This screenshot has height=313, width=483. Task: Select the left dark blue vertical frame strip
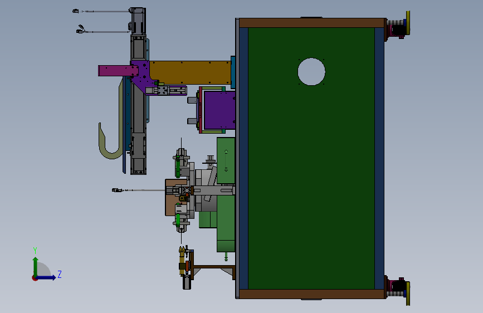click(x=243, y=158)
